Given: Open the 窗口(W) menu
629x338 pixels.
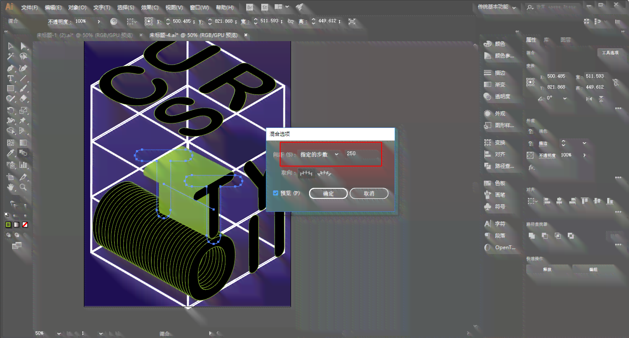Looking at the screenshot, I should pos(199,8).
